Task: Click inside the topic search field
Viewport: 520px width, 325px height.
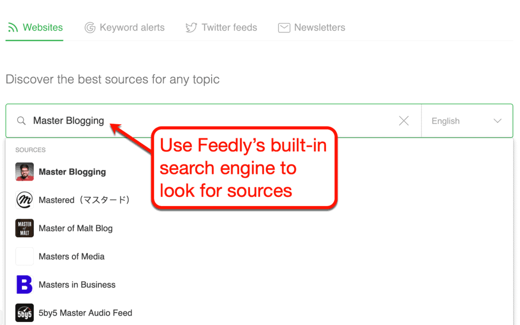Action: point(156,120)
